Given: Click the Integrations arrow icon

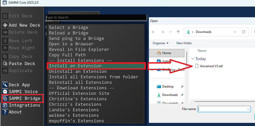Looking at the screenshot, I should [x=5, y=105].
